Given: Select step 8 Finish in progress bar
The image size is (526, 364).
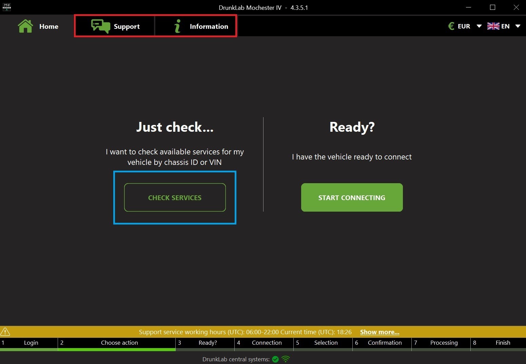Looking at the screenshot, I should tap(503, 343).
